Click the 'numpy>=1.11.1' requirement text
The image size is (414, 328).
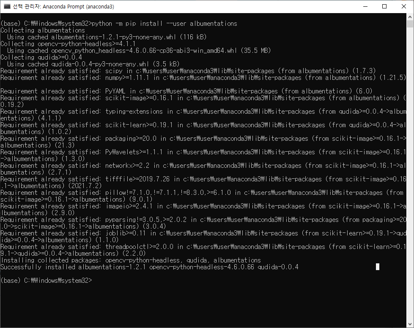click(x=127, y=78)
